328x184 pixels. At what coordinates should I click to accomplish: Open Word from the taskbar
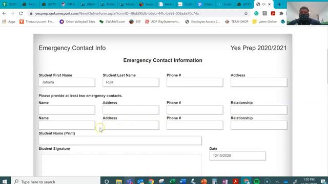pos(183,181)
